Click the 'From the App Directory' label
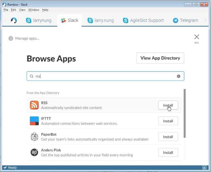 click(x=43, y=93)
